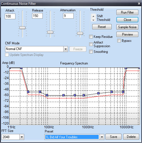Open the CNF Mode dropdown
Image resolution: width=142 pixels, height=143 pixels.
66,49
